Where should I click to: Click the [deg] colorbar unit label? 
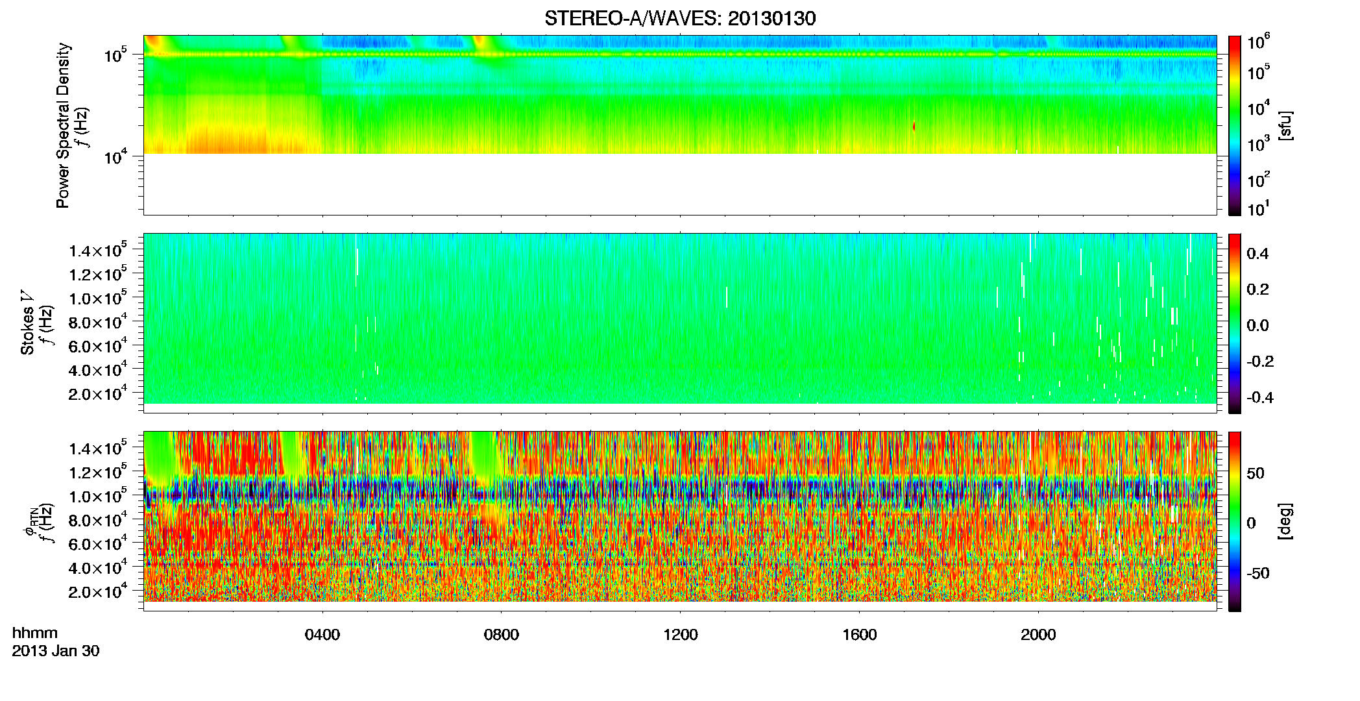[x=1285, y=521]
